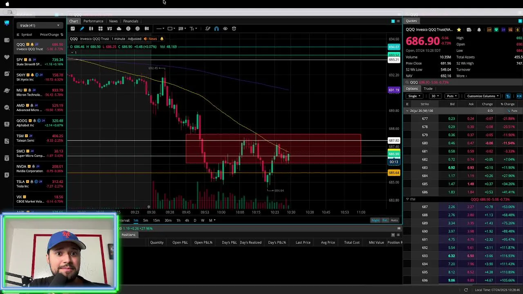Click the cloud icon in chart toolbar
The height and width of the screenshot is (294, 523).
coord(119,29)
